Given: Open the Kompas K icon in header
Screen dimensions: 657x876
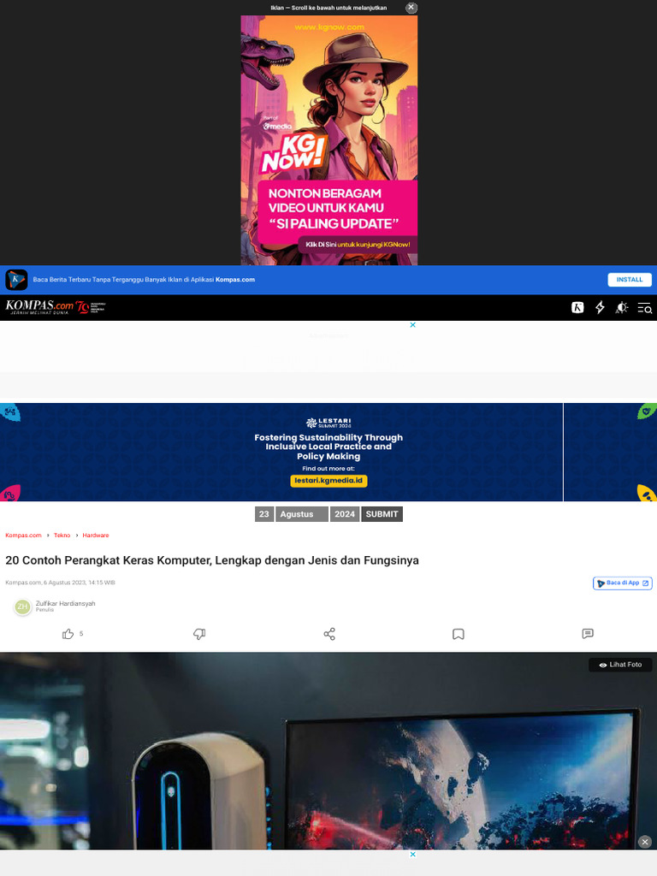Looking at the screenshot, I should [x=577, y=307].
